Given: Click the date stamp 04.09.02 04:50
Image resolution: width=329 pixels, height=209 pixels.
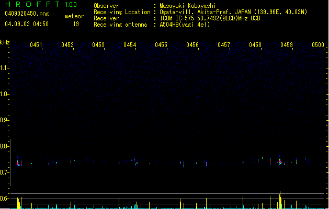Looking at the screenshot, I should pyautogui.click(x=27, y=24).
